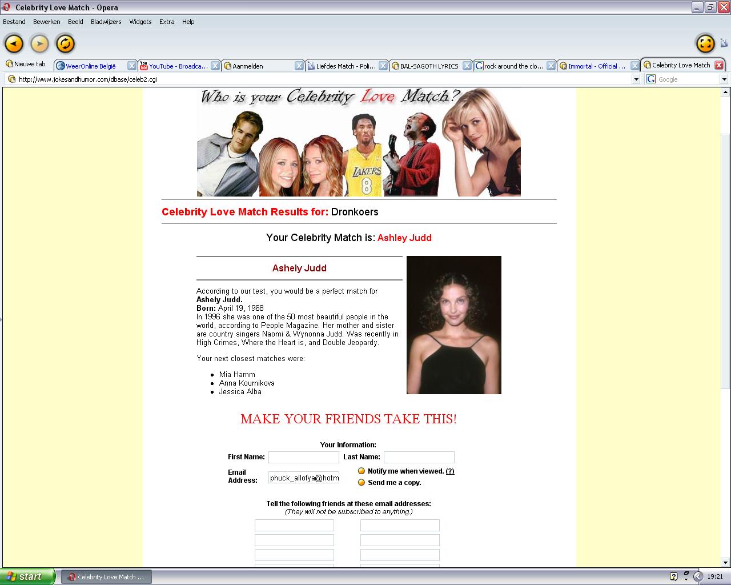This screenshot has width=731, height=585.
Task: Click the Google search engine icon
Action: [x=651, y=79]
